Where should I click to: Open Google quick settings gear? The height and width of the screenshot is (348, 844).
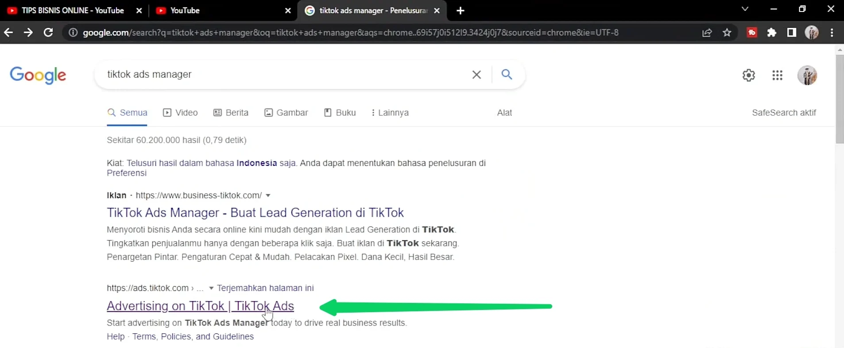coord(749,75)
